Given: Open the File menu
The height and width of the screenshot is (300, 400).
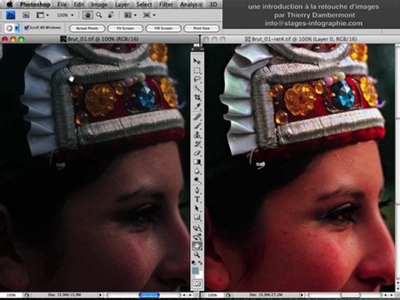Looking at the screenshot, I should [x=62, y=4].
